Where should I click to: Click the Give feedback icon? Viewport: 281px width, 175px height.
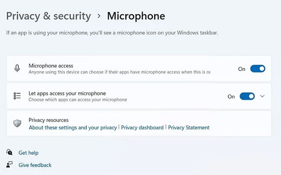(x=10, y=165)
